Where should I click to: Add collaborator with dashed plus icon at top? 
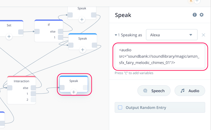tap(197, 1)
